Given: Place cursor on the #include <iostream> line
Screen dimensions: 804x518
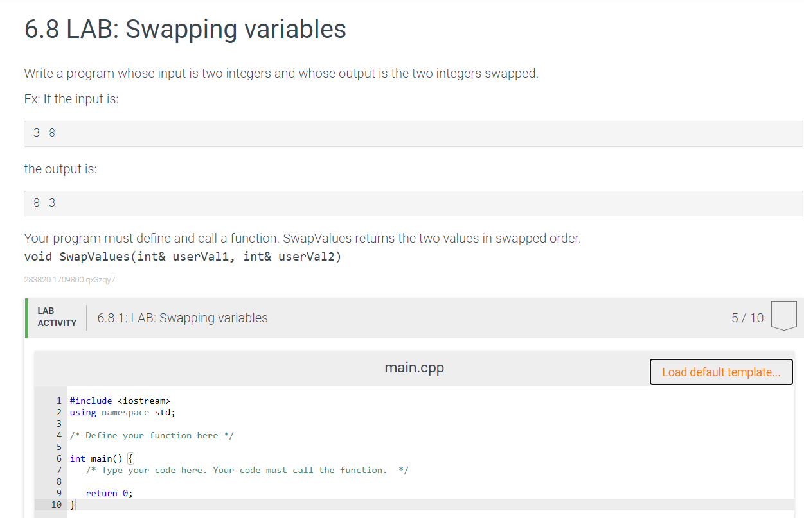Looking at the screenshot, I should click(x=119, y=401).
